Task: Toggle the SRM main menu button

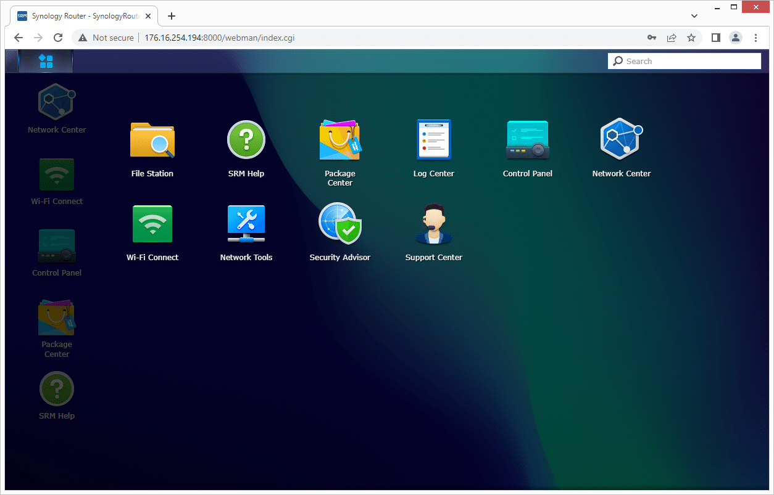Action: (x=46, y=61)
